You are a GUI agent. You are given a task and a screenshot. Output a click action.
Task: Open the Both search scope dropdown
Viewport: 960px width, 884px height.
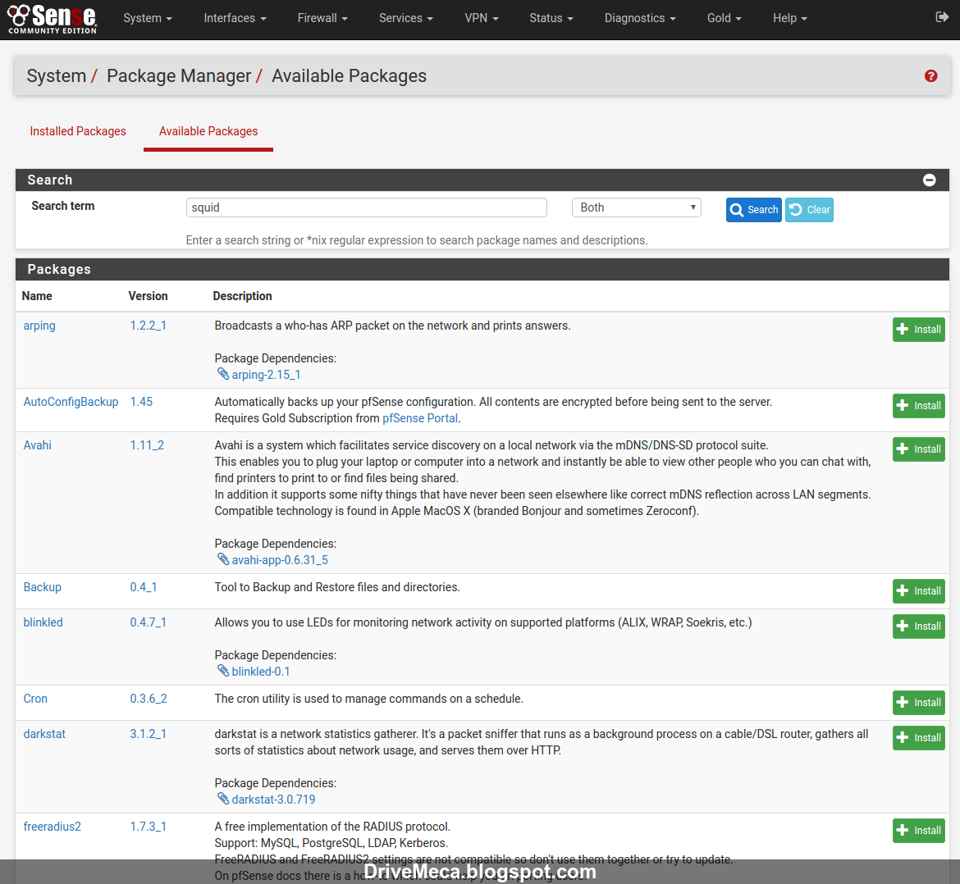point(636,207)
